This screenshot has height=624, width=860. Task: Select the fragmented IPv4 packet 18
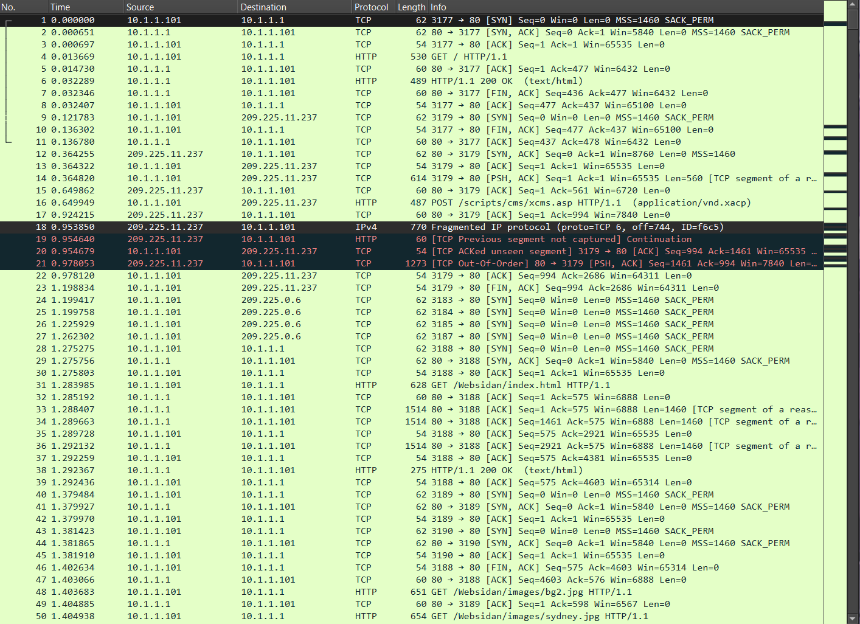pos(365,226)
